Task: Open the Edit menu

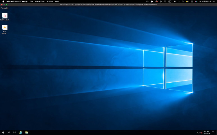Action: click(31, 1)
